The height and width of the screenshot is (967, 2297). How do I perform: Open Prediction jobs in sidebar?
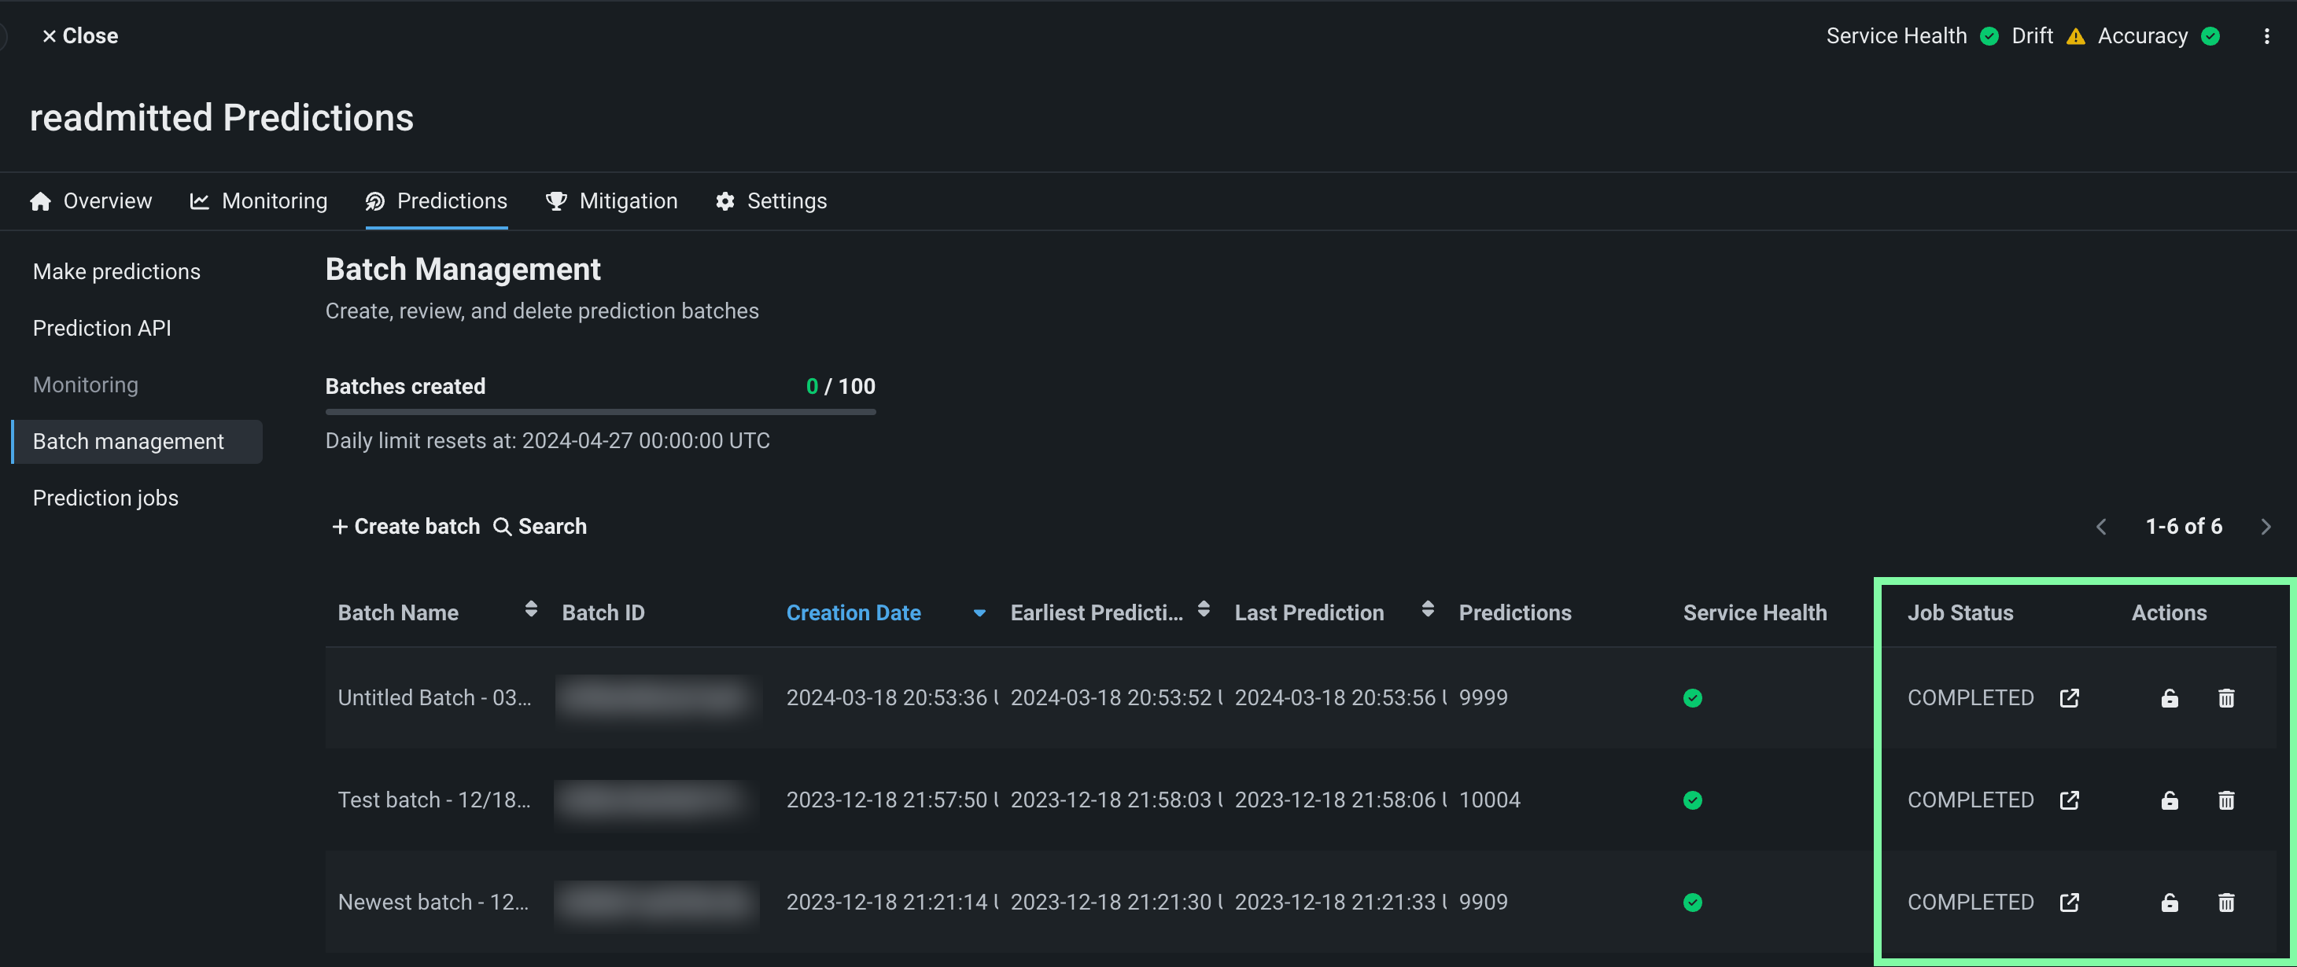pos(105,498)
